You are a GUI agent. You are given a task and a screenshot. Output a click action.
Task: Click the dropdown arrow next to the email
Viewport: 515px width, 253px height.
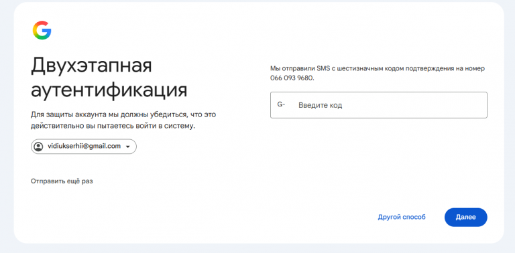[x=128, y=147]
